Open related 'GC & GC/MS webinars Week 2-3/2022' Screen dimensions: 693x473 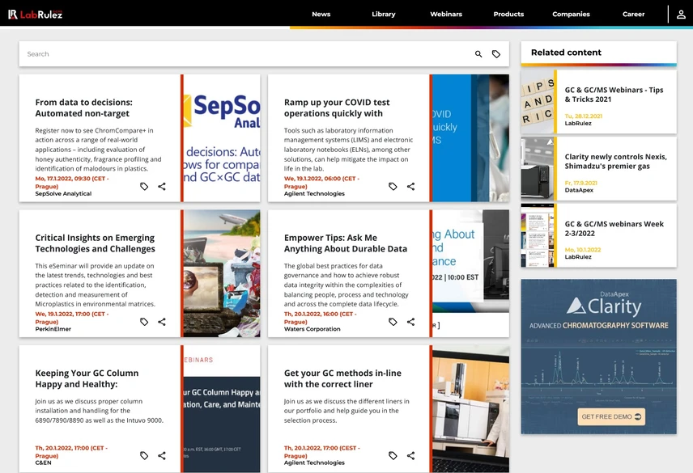(614, 229)
